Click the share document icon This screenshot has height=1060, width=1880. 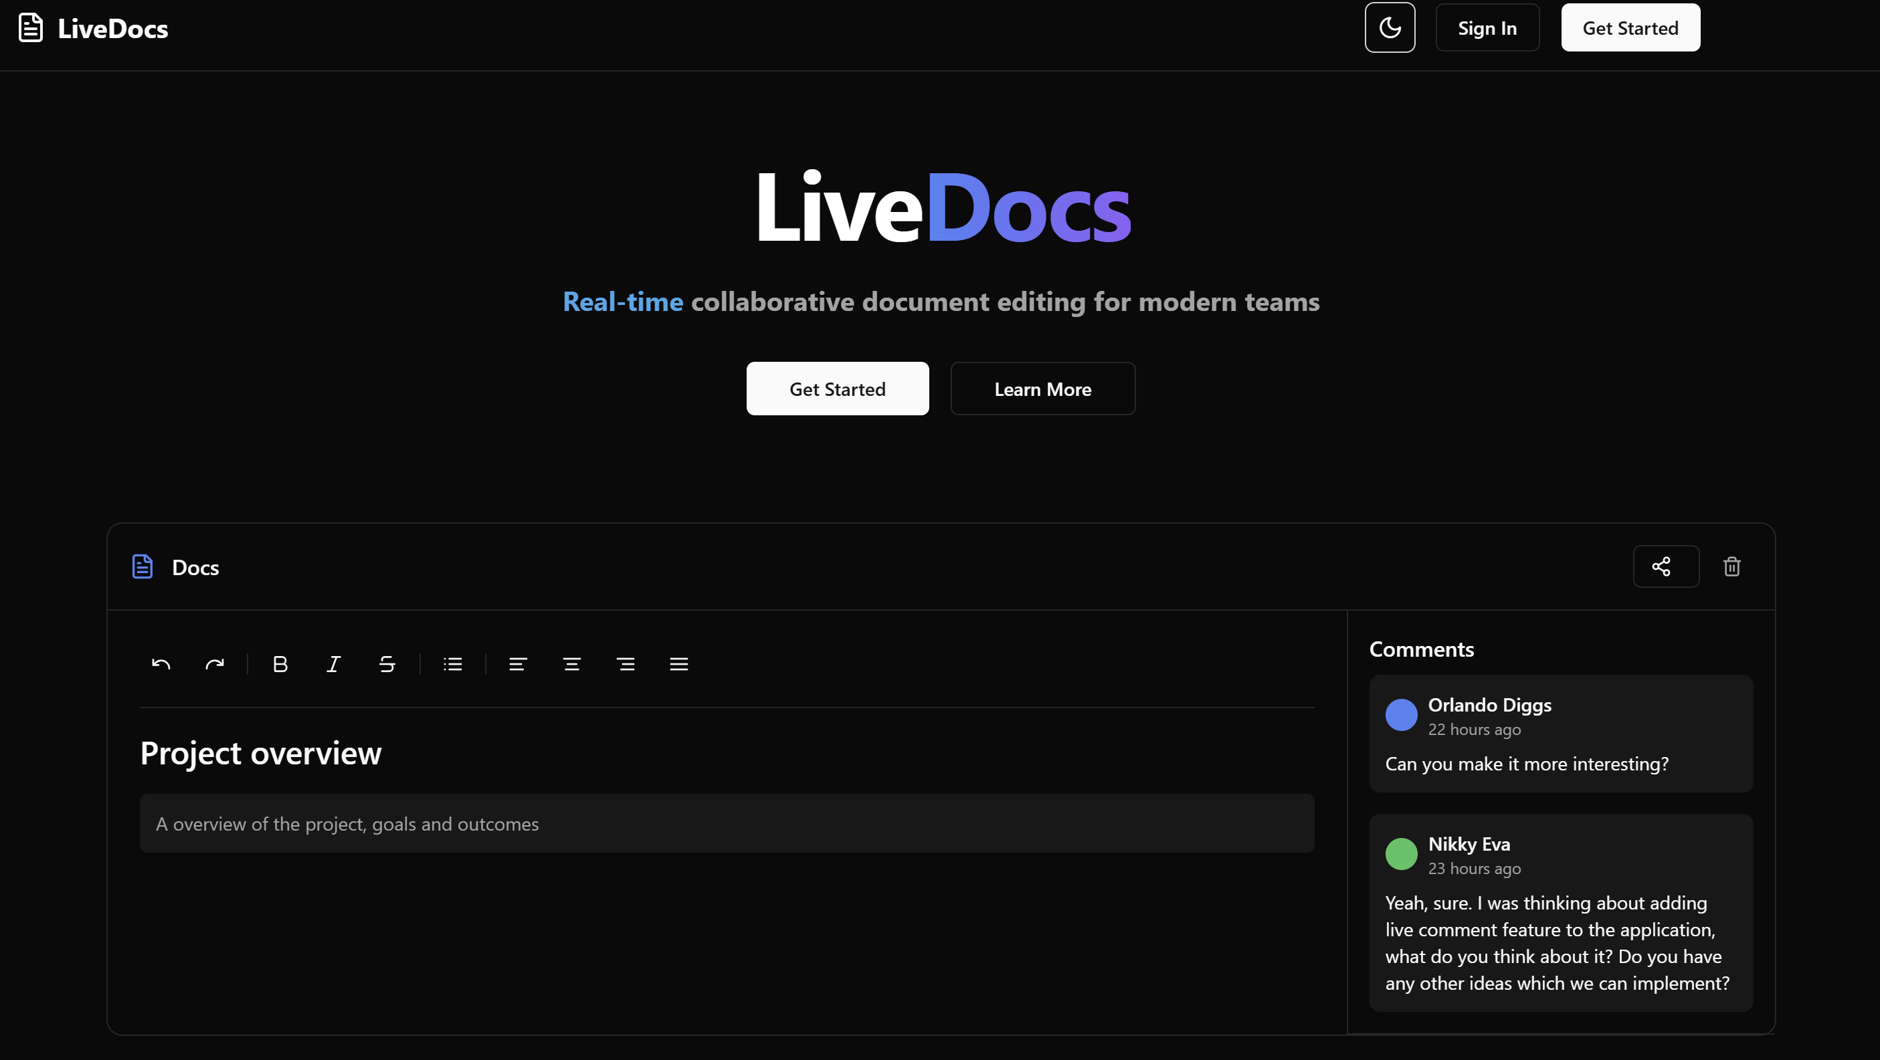point(1665,566)
